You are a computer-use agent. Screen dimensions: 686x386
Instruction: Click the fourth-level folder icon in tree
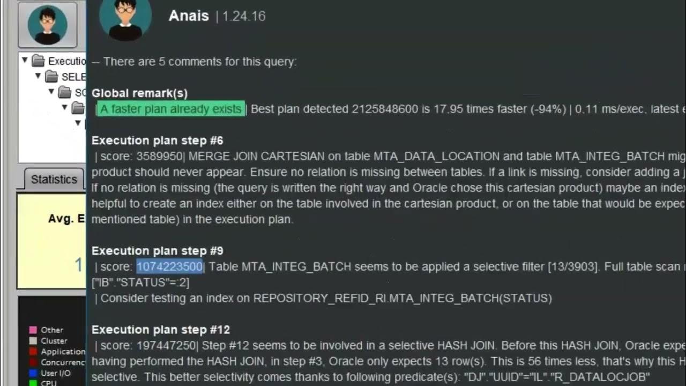[78, 108]
